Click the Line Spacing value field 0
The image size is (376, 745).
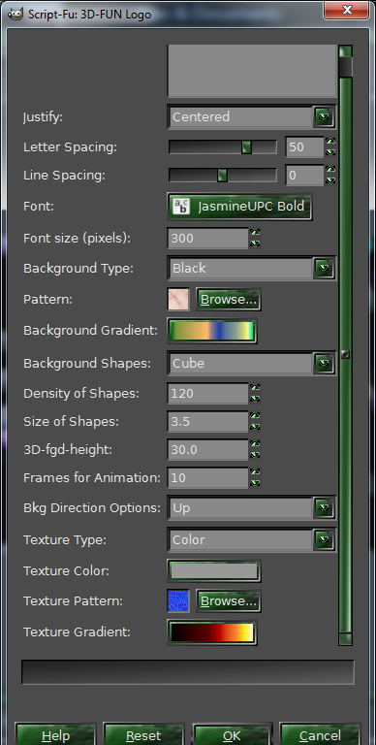305,176
